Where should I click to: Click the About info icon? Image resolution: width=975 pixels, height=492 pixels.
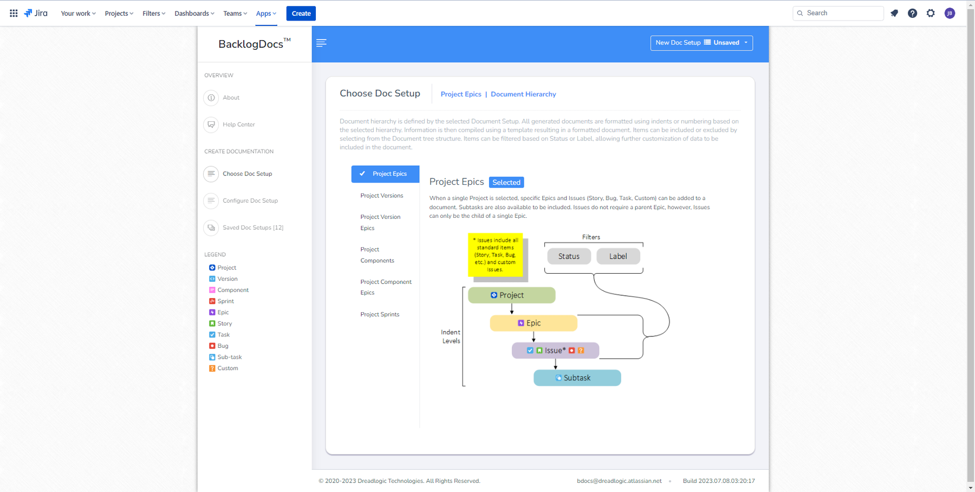[211, 98]
